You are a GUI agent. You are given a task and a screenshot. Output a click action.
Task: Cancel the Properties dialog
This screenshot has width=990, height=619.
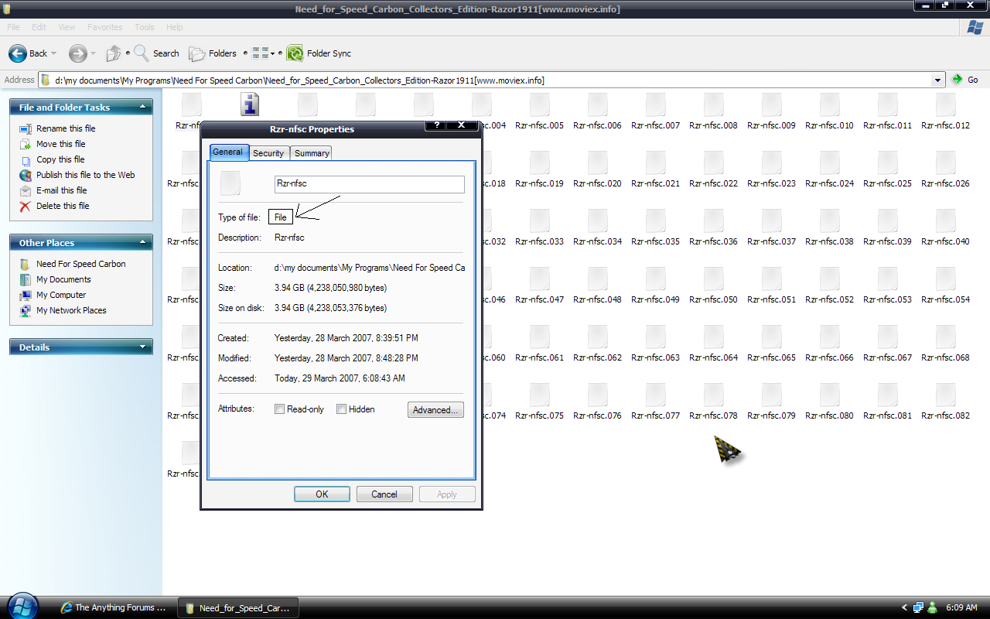384,494
